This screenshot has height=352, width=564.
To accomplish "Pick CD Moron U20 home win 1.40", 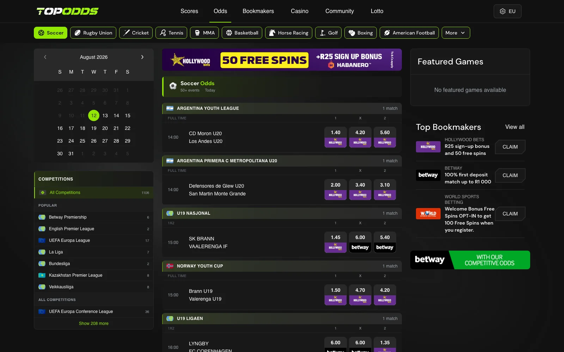I will pyautogui.click(x=336, y=137).
